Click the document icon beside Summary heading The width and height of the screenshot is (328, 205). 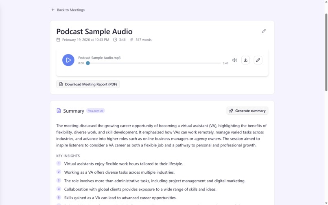[x=59, y=111]
